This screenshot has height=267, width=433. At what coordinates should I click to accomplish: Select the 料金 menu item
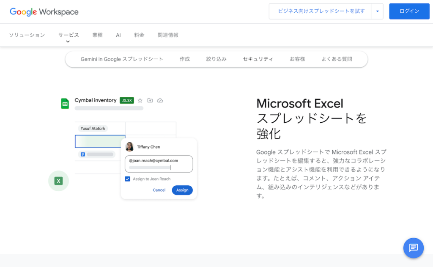pos(139,35)
